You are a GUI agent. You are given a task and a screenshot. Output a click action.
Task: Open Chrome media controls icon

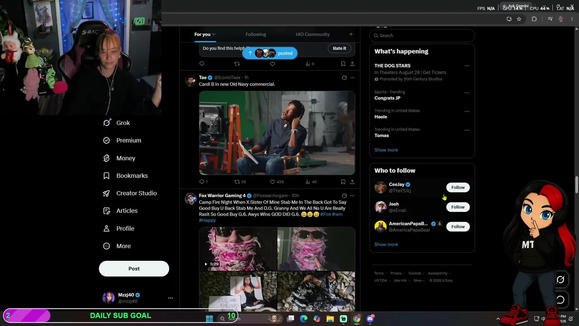[x=550, y=19]
